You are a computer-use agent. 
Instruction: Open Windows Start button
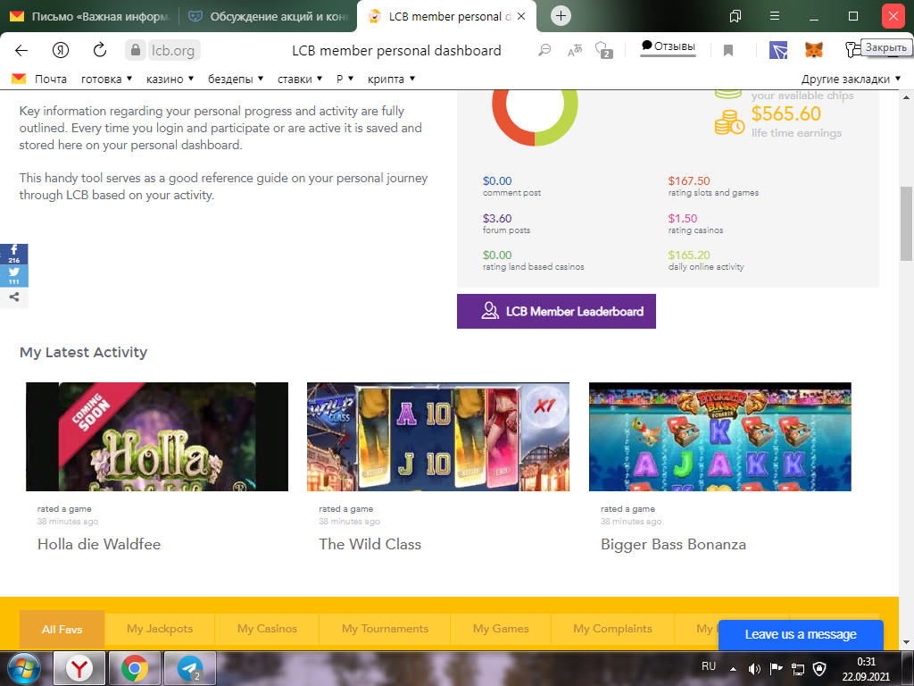pos(23,668)
